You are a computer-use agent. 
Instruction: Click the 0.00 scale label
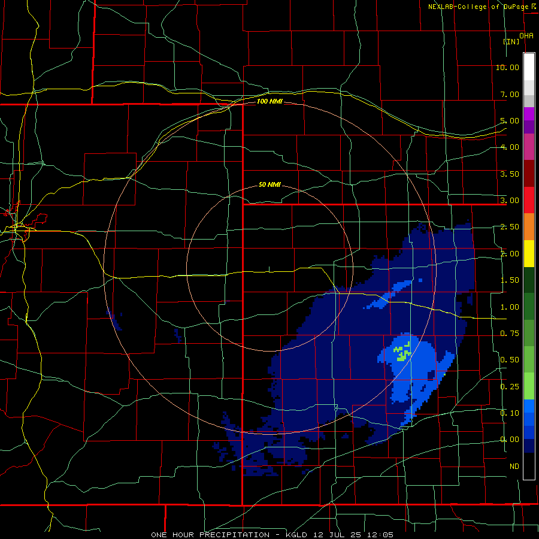(x=510, y=440)
